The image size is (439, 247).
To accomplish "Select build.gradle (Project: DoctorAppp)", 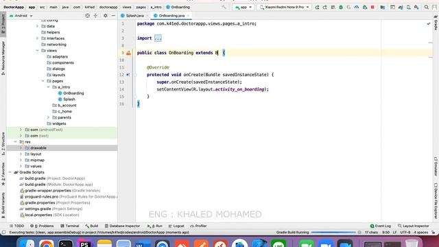I will click(52, 178).
